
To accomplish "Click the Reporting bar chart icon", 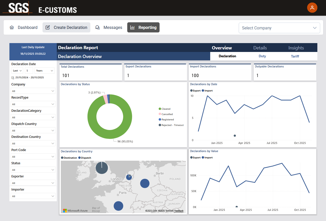I will pos(133,28).
